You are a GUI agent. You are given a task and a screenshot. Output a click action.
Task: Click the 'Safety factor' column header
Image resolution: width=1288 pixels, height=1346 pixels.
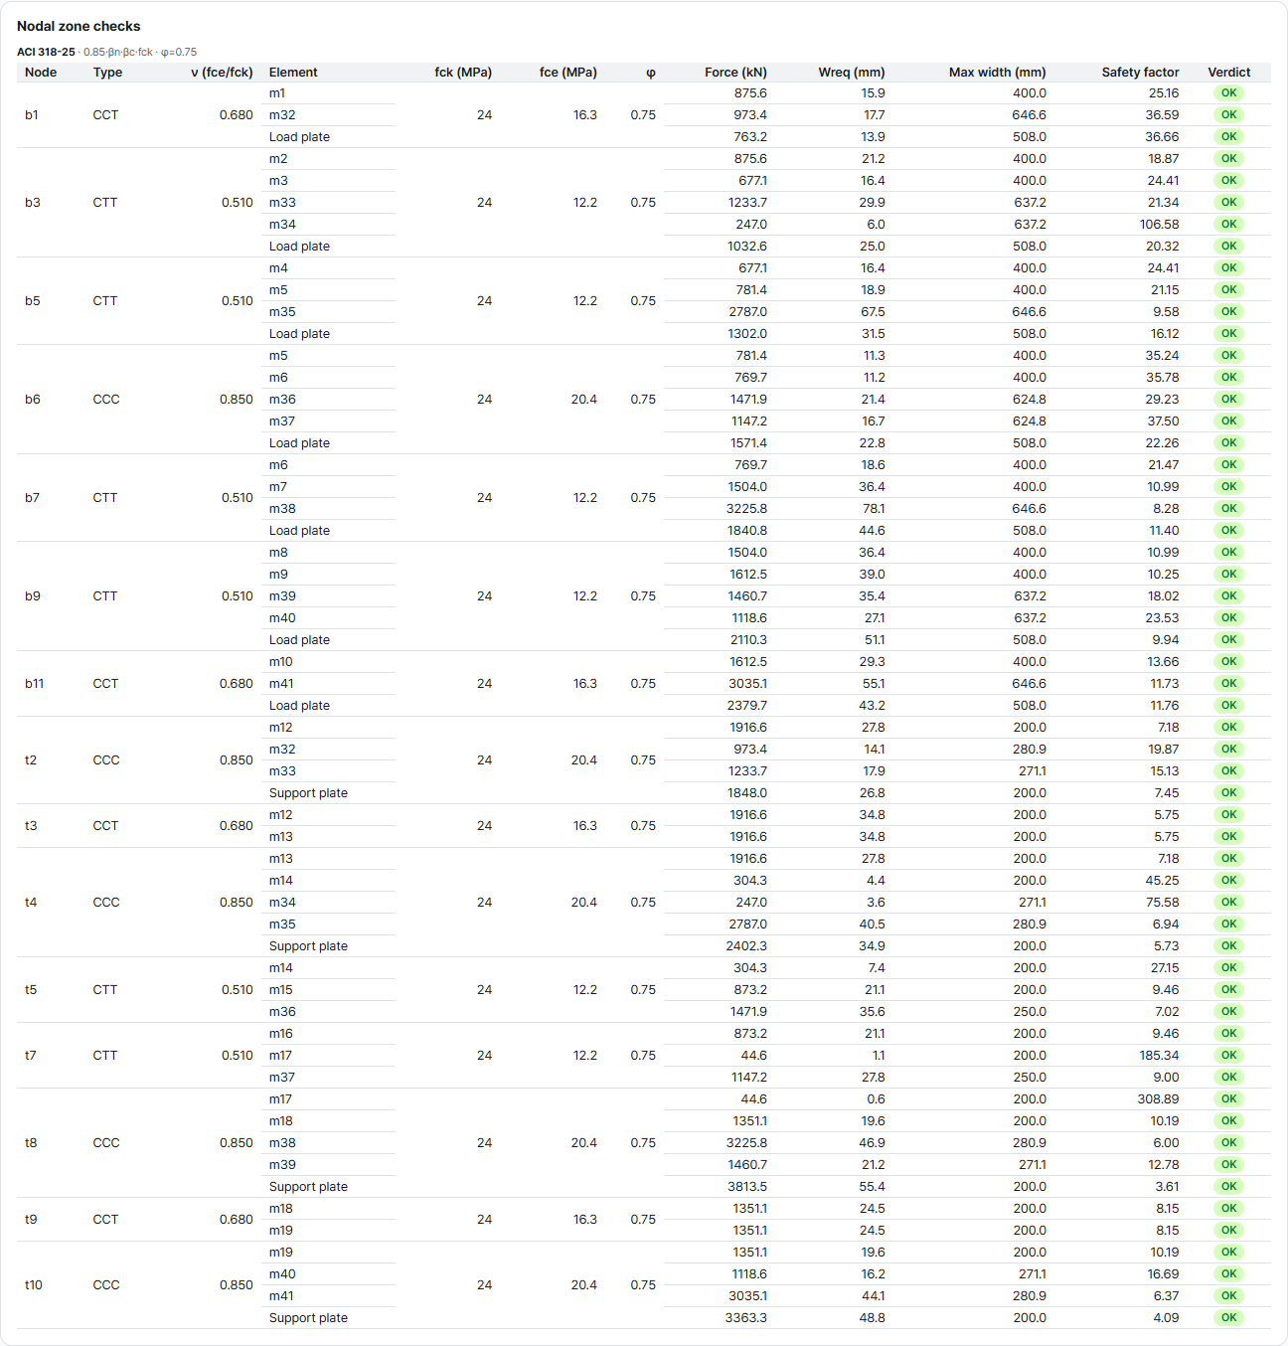pyautogui.click(x=1140, y=72)
